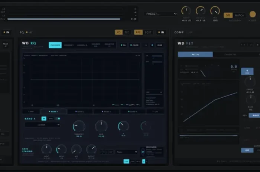The width and height of the screenshot is (260, 172).
Task: Open the LPF filter tab
Action: click(x=155, y=112)
